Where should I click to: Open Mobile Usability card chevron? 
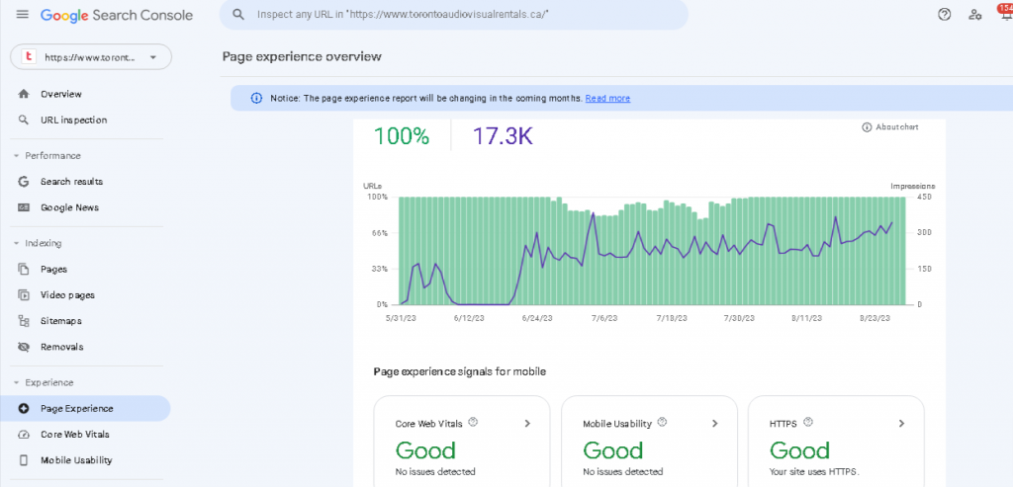click(x=714, y=424)
